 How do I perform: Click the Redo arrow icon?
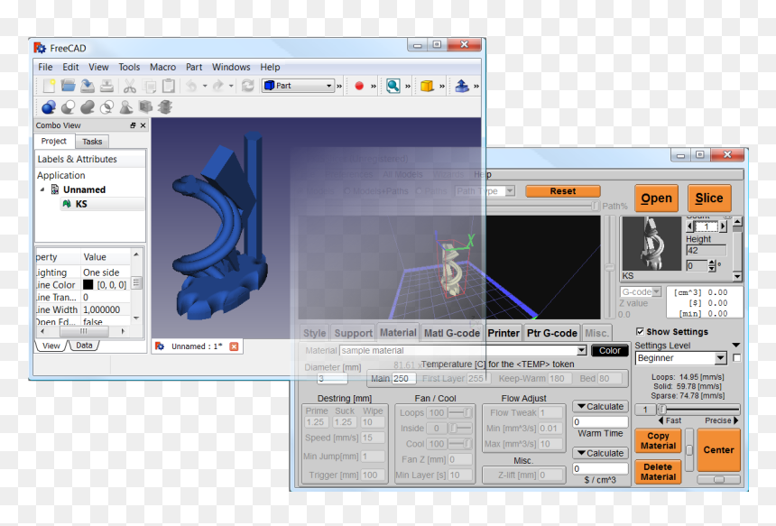point(217,86)
